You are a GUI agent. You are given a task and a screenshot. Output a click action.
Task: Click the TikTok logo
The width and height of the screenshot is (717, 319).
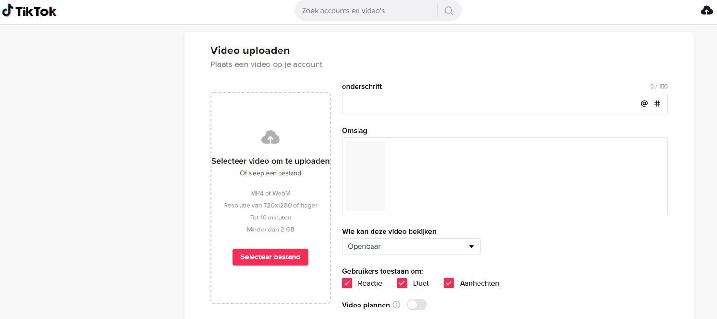[x=29, y=11]
